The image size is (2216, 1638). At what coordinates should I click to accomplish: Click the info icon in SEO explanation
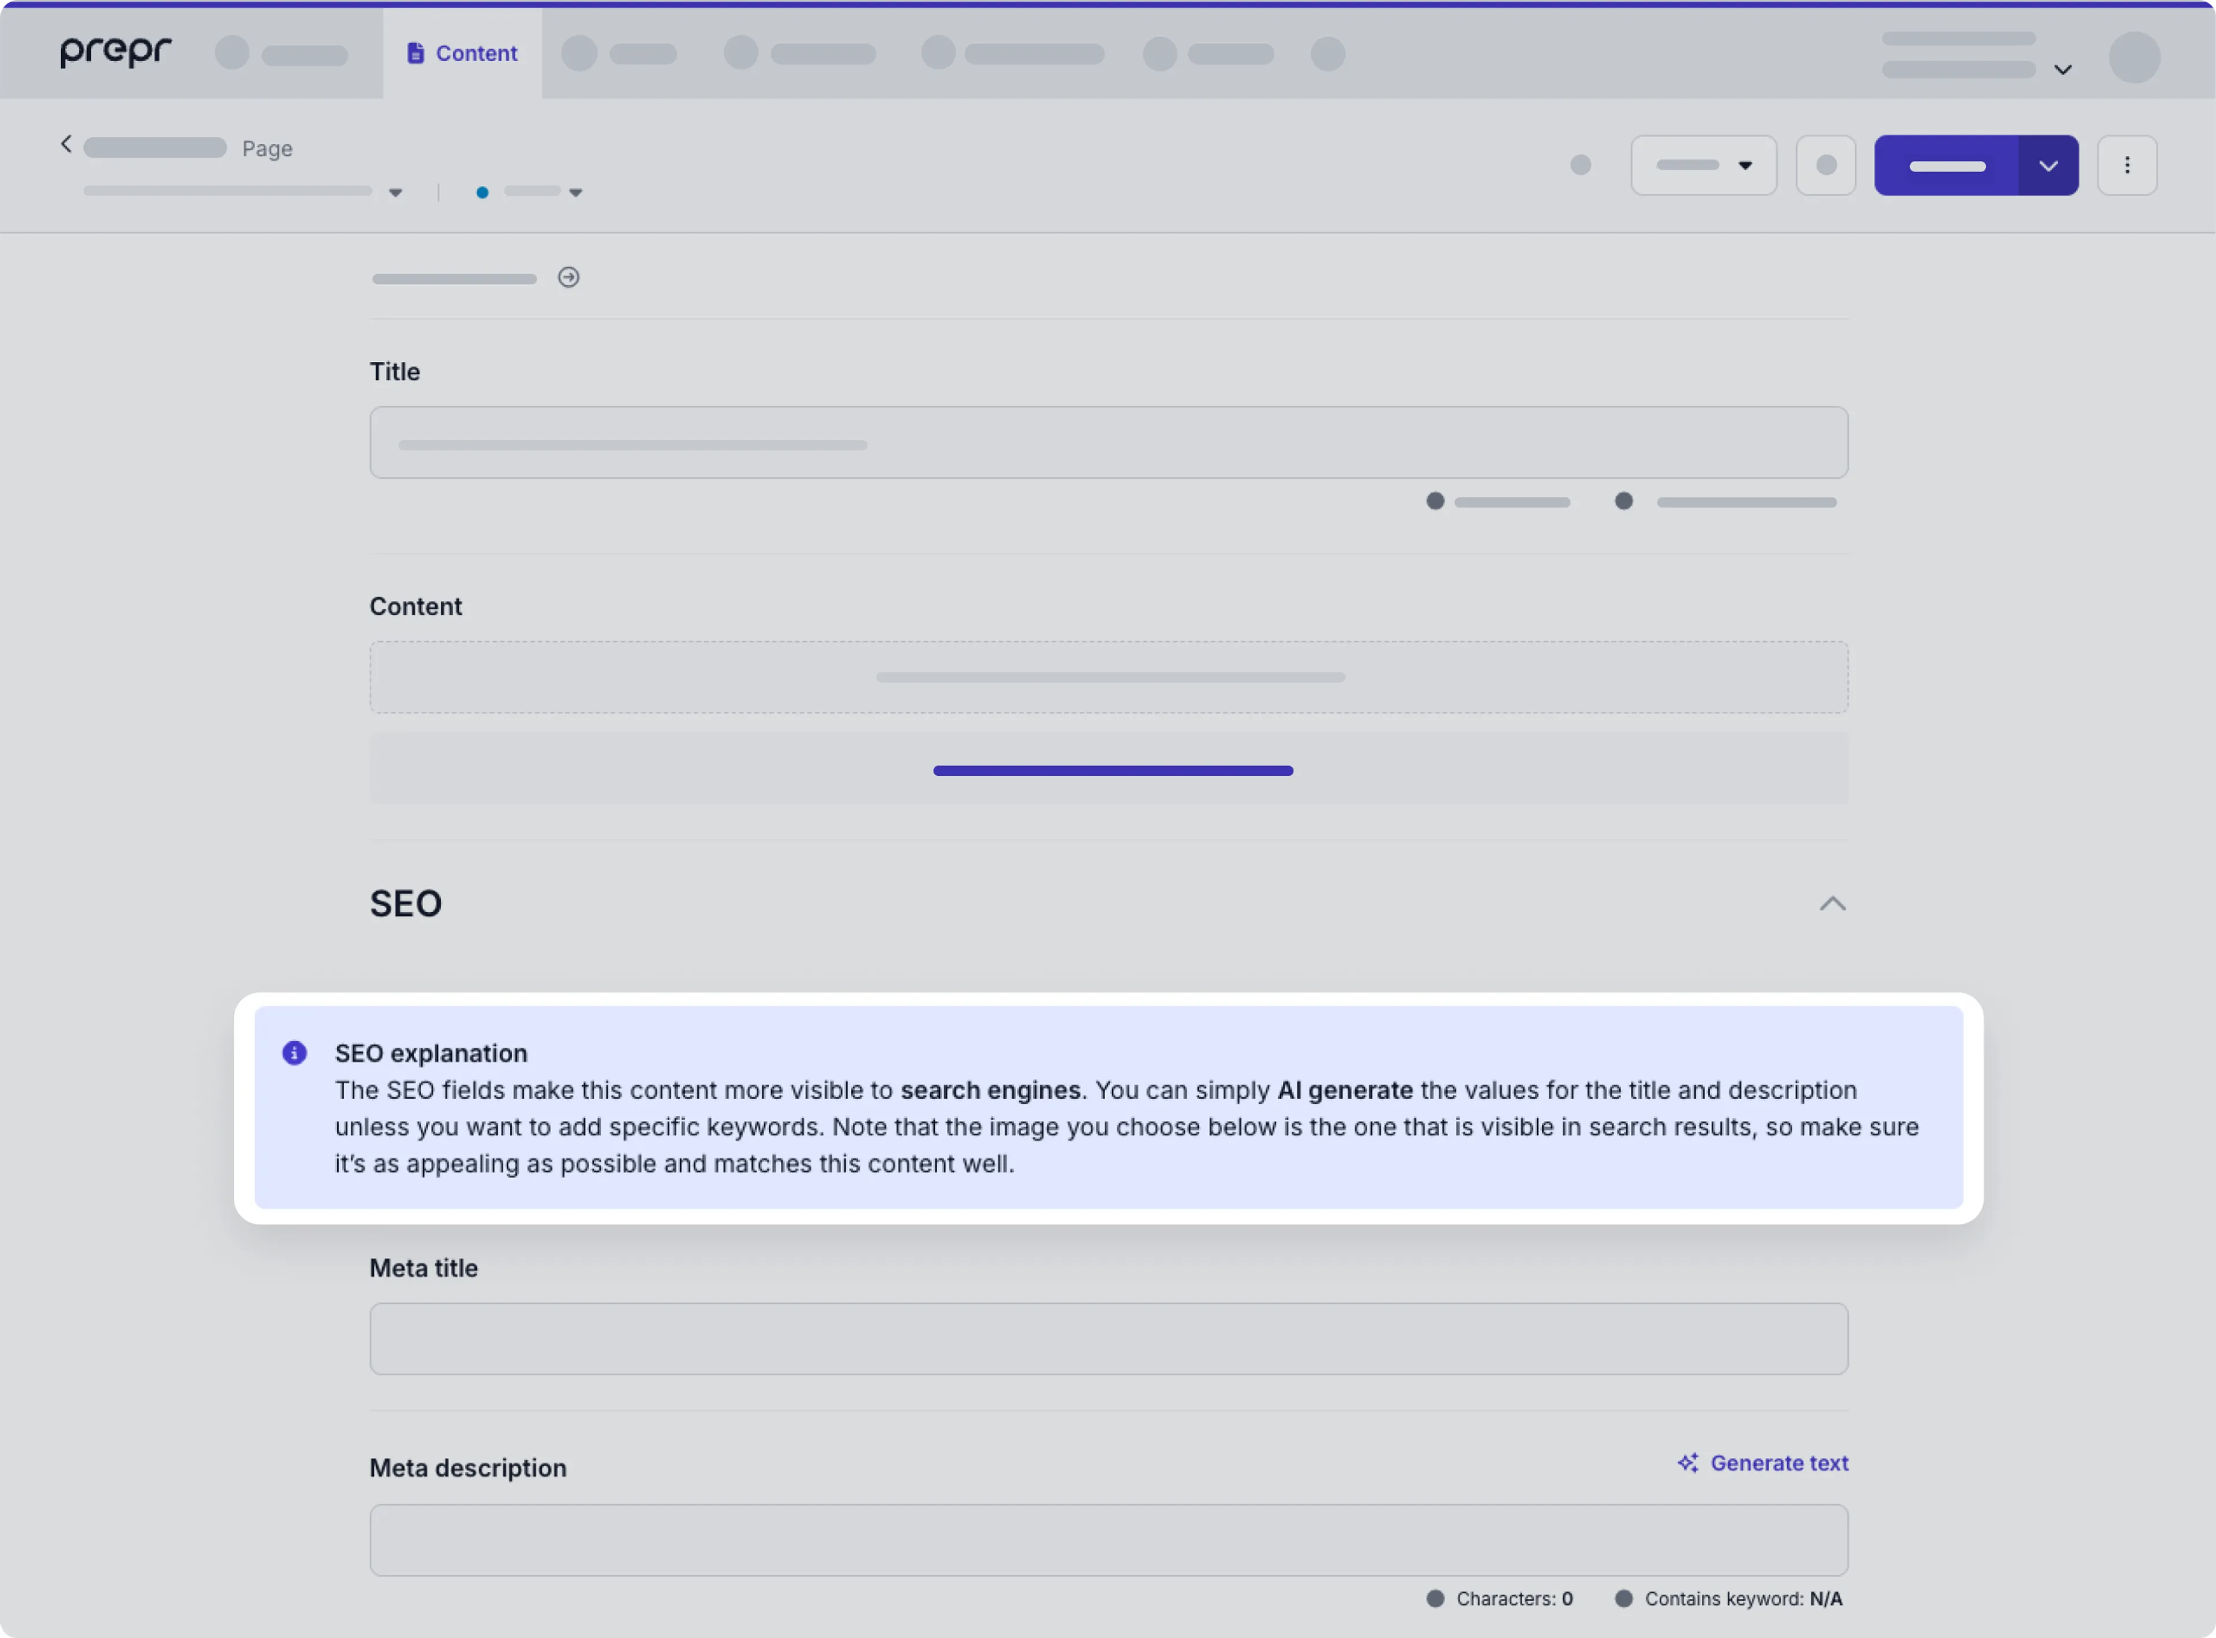294,1053
